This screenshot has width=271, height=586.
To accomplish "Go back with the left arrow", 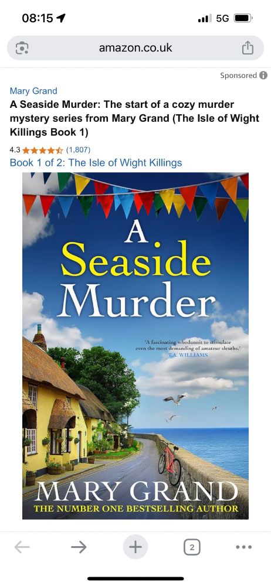I will pos(22,547).
